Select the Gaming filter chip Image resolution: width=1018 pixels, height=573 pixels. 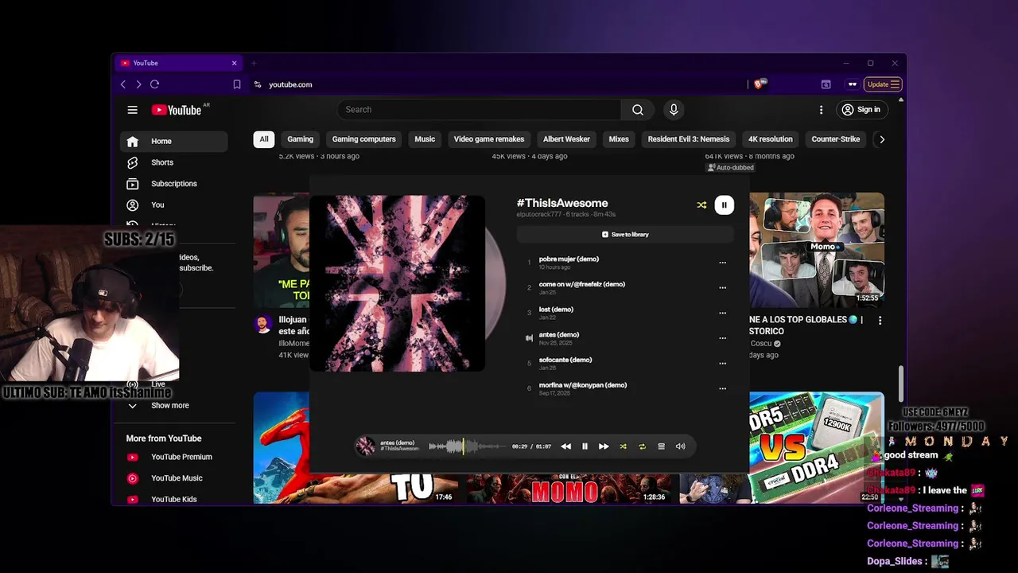pos(300,139)
